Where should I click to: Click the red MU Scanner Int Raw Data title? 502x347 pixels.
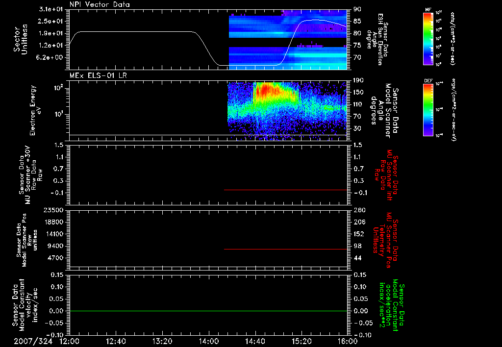(386, 175)
